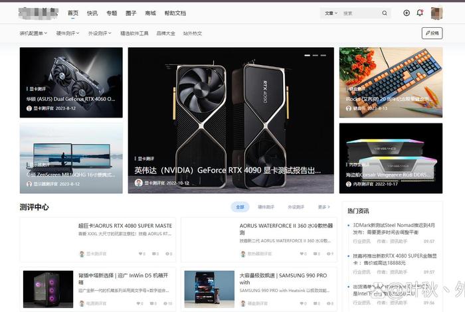Click the search magnifier icon
Image resolution: width=465 pixels, height=312 pixels.
(385, 13)
